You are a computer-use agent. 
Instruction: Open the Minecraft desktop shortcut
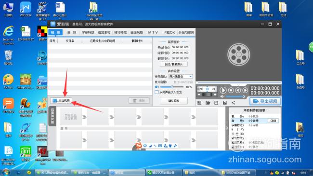coord(26,81)
